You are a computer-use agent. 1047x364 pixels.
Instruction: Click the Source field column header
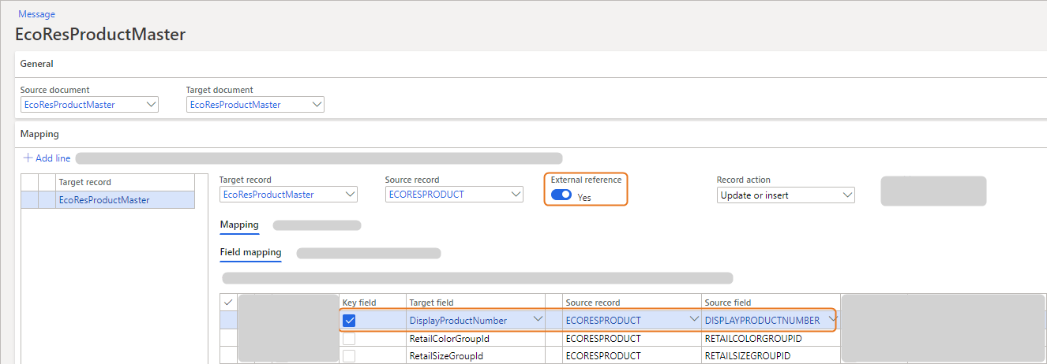pyautogui.click(x=727, y=303)
